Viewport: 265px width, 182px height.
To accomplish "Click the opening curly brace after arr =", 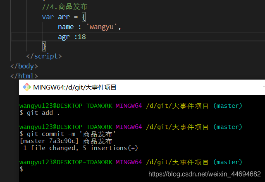I will (x=84, y=17).
